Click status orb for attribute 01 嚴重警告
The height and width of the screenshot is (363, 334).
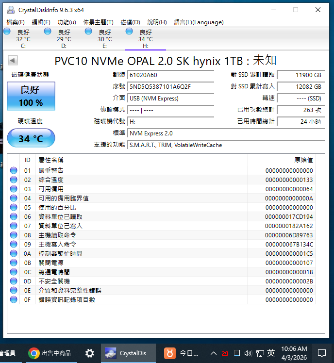(14, 170)
